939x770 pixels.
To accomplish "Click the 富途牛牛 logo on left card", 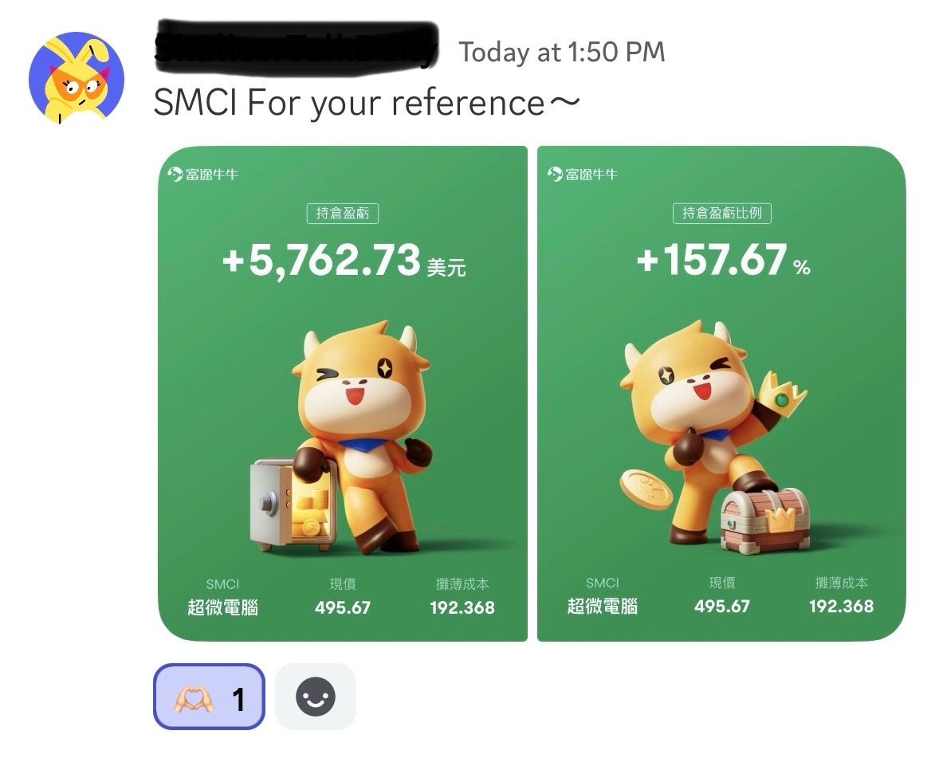I will (203, 175).
